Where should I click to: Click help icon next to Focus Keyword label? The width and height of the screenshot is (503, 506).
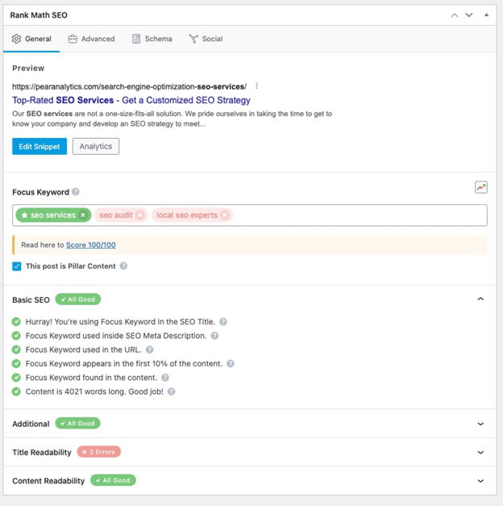[76, 192]
